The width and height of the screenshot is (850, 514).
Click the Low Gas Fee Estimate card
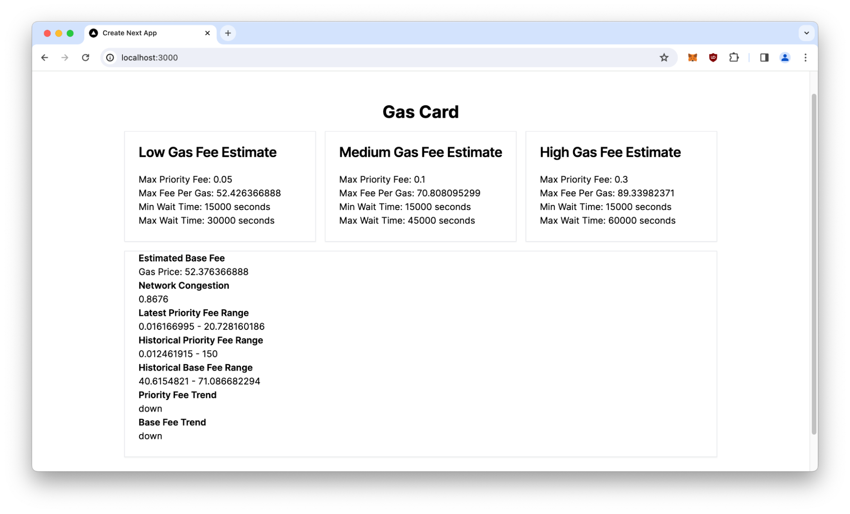tap(220, 186)
